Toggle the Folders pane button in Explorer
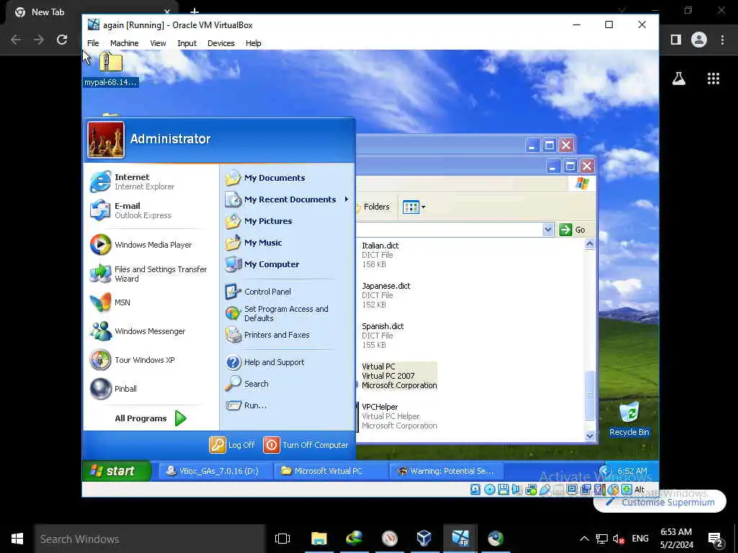 pyautogui.click(x=374, y=207)
